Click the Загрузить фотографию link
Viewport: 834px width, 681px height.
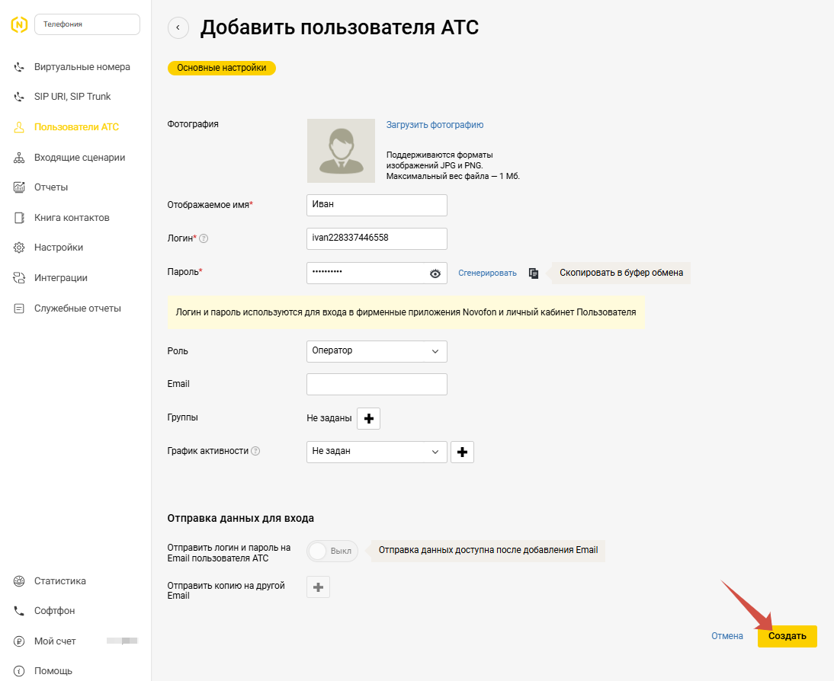(434, 124)
